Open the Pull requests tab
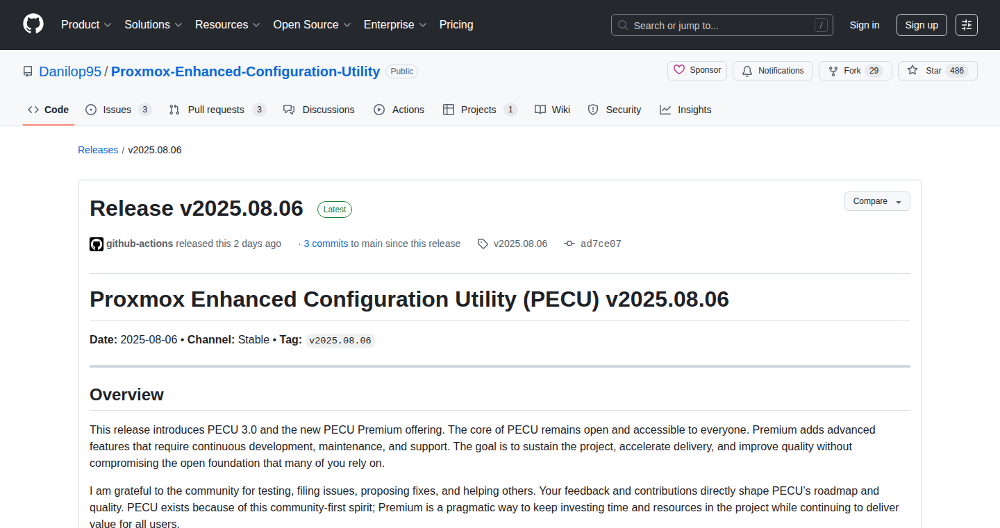The width and height of the screenshot is (1000, 528). pos(217,110)
